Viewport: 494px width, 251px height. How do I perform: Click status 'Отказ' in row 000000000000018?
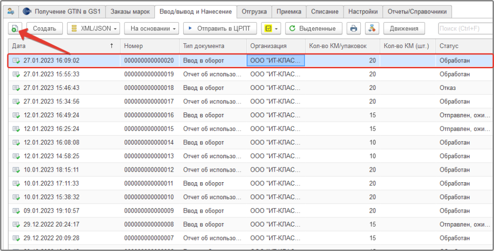(x=448, y=88)
